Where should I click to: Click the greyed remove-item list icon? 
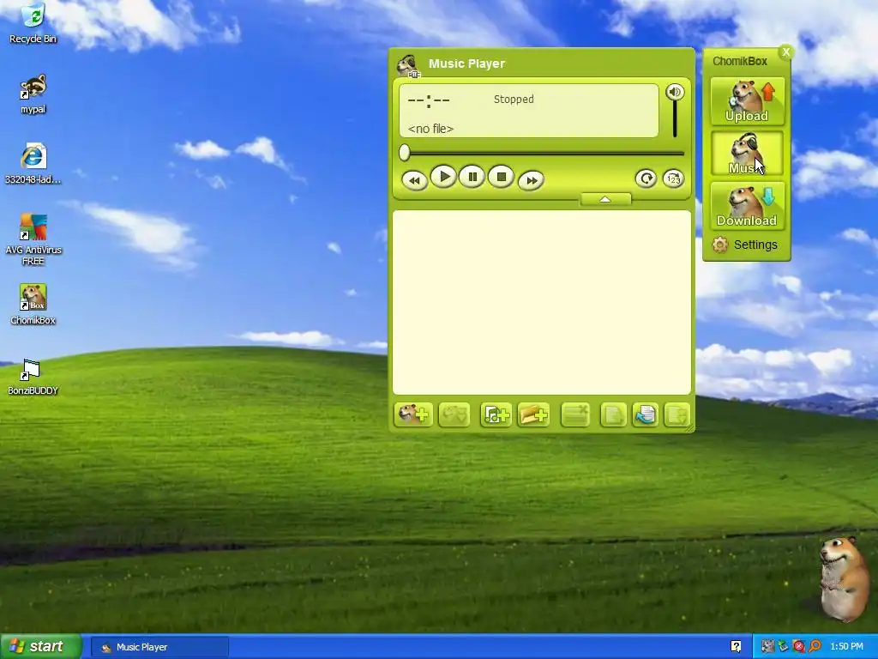point(575,414)
